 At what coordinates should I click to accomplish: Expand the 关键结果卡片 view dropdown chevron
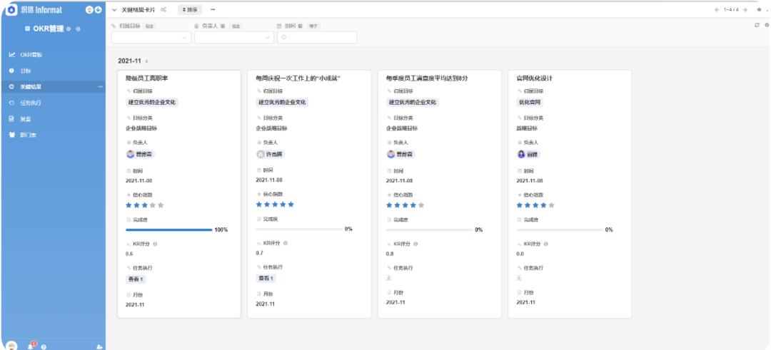(114, 9)
